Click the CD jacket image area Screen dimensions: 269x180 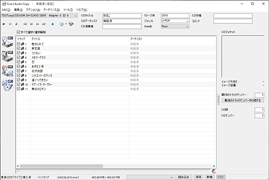(243, 56)
